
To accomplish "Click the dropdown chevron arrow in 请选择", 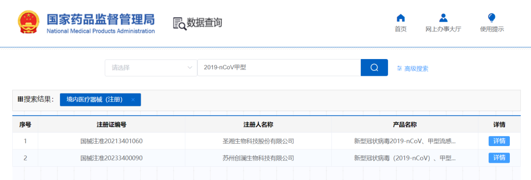I will 190,68.
